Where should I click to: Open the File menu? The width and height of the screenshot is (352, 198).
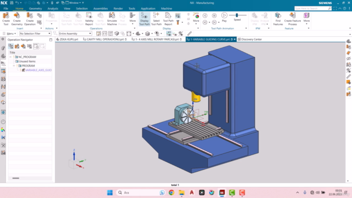click(x=6, y=9)
